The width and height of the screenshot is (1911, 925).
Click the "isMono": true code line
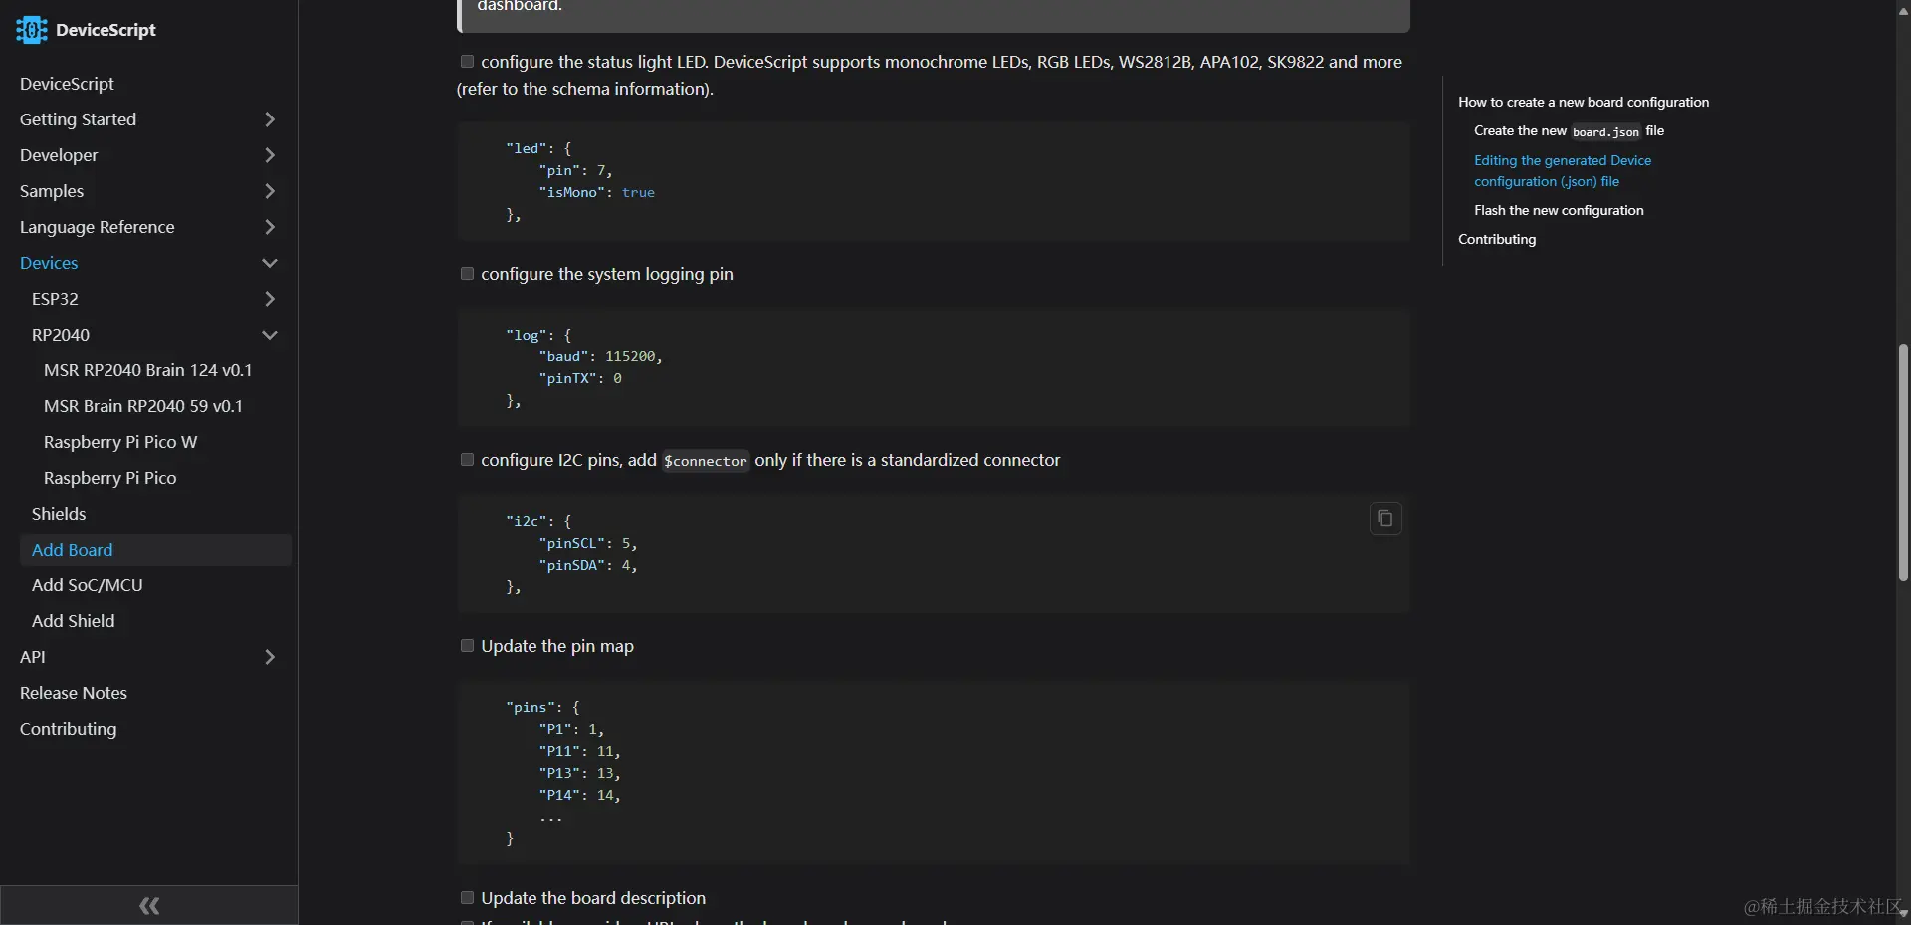pyautogui.click(x=596, y=192)
